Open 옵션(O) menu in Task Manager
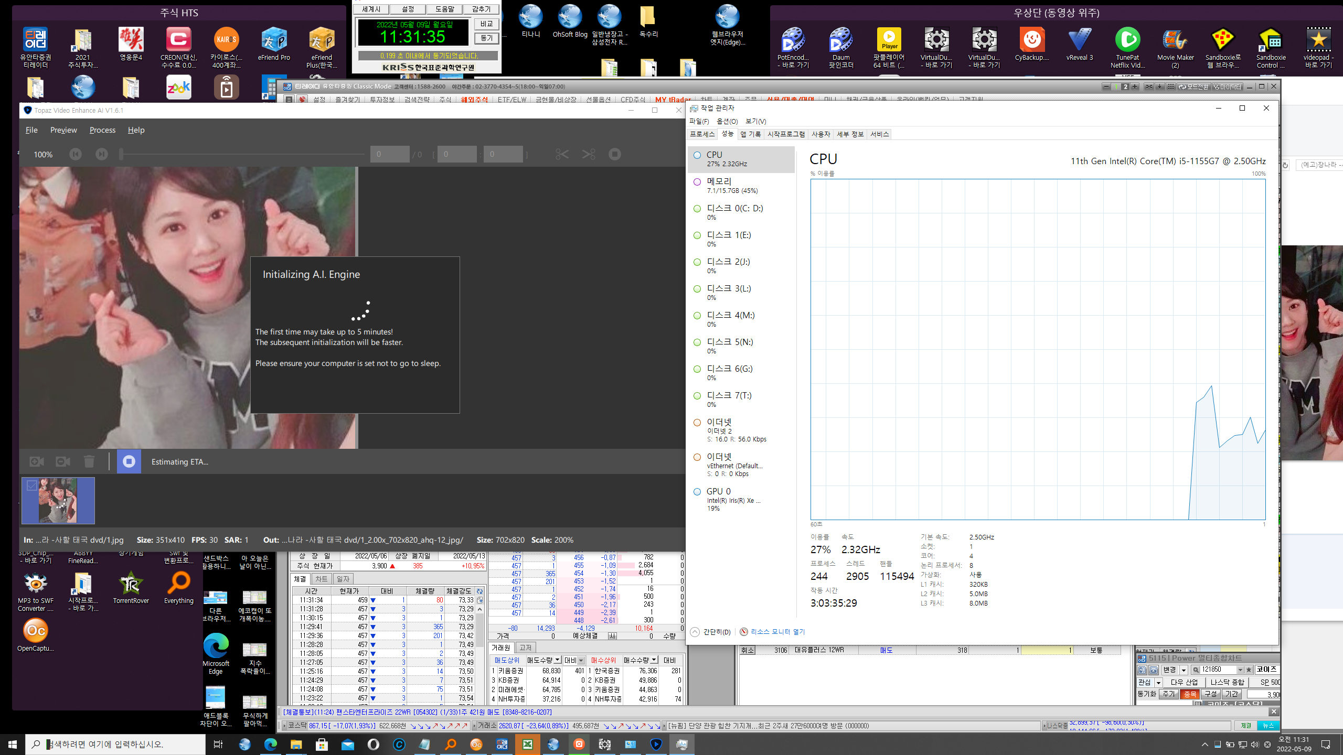The width and height of the screenshot is (1343, 755). click(x=727, y=121)
